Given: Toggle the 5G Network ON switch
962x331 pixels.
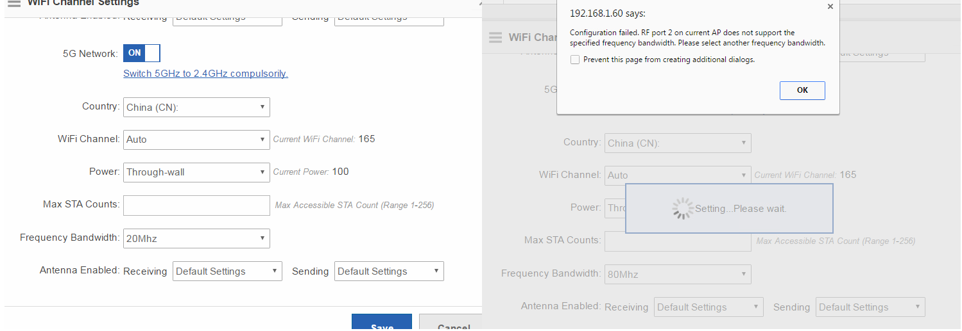Looking at the screenshot, I should (x=142, y=53).
